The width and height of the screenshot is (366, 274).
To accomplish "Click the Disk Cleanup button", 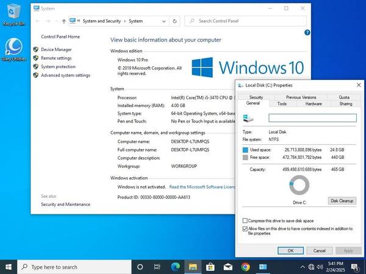I will pos(342,200).
